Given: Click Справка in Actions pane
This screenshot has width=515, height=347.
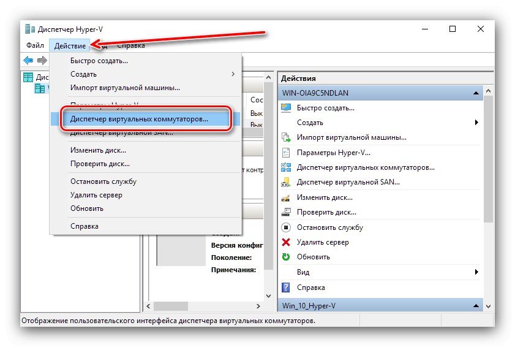Looking at the screenshot, I should 311,287.
